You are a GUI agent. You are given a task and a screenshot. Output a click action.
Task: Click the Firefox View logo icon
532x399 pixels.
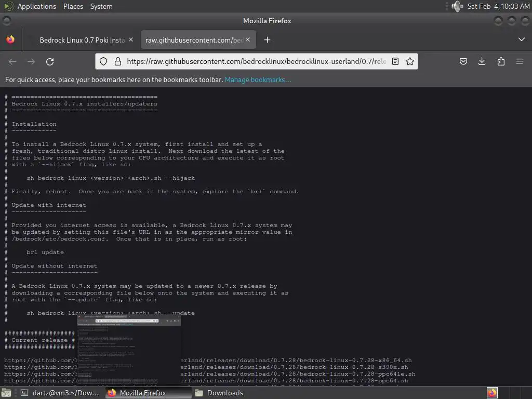10,39
